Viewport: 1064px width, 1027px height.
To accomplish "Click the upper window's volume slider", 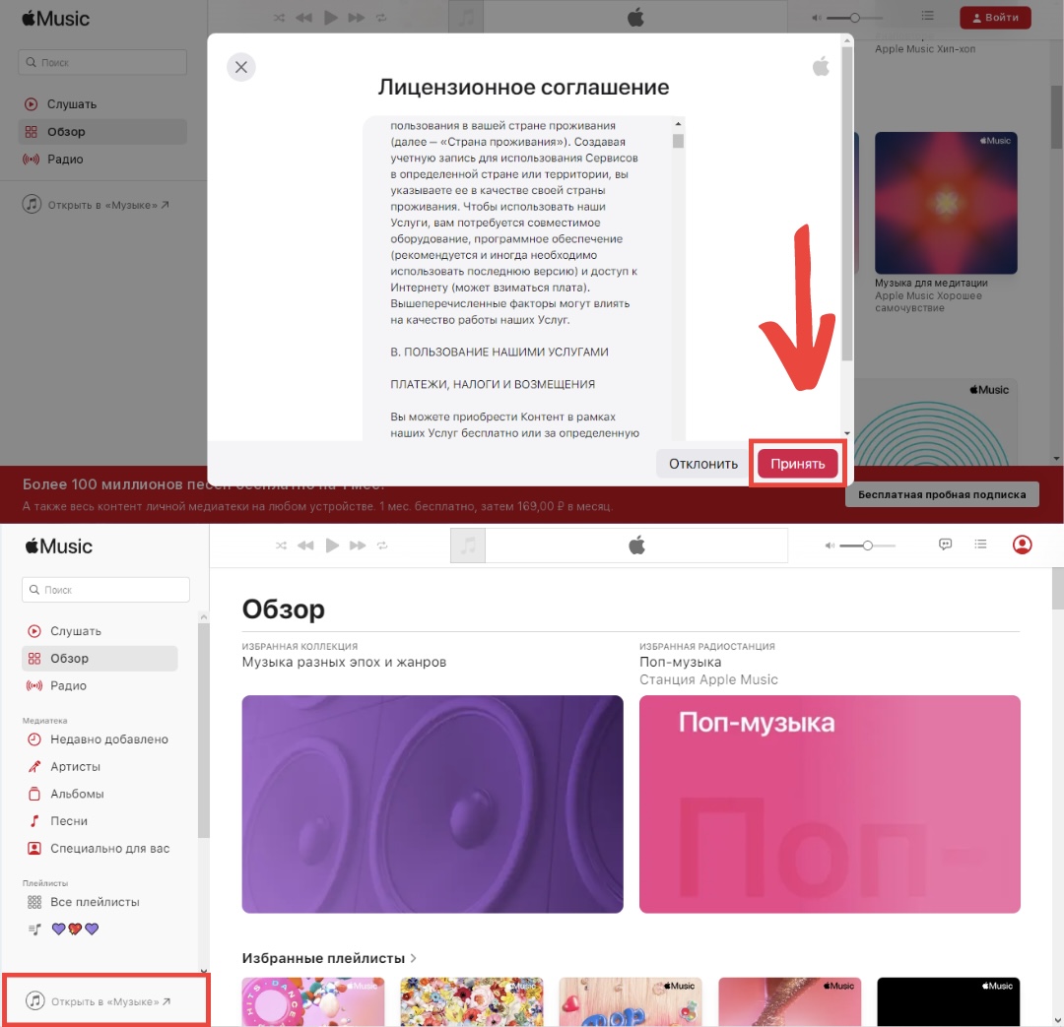I will 855,18.
